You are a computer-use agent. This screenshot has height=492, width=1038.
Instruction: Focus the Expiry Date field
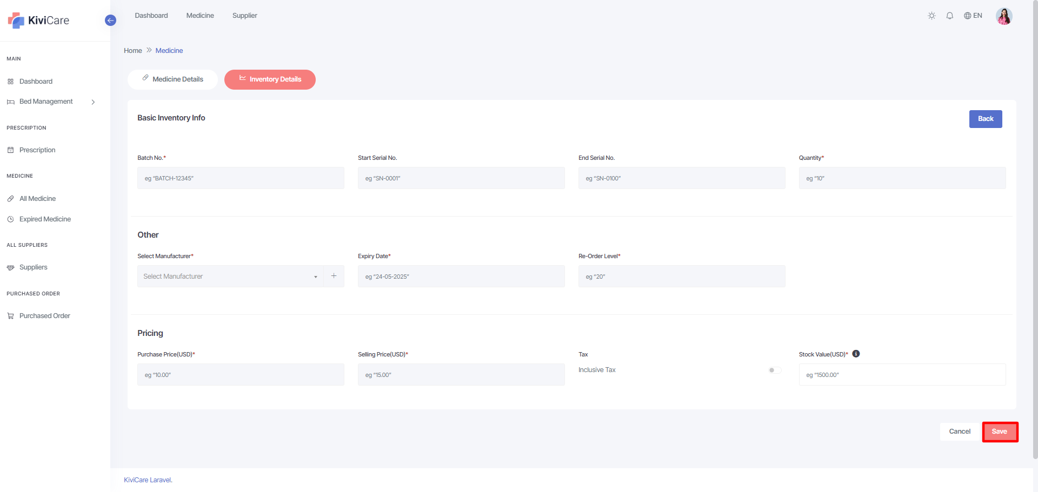[x=461, y=277]
